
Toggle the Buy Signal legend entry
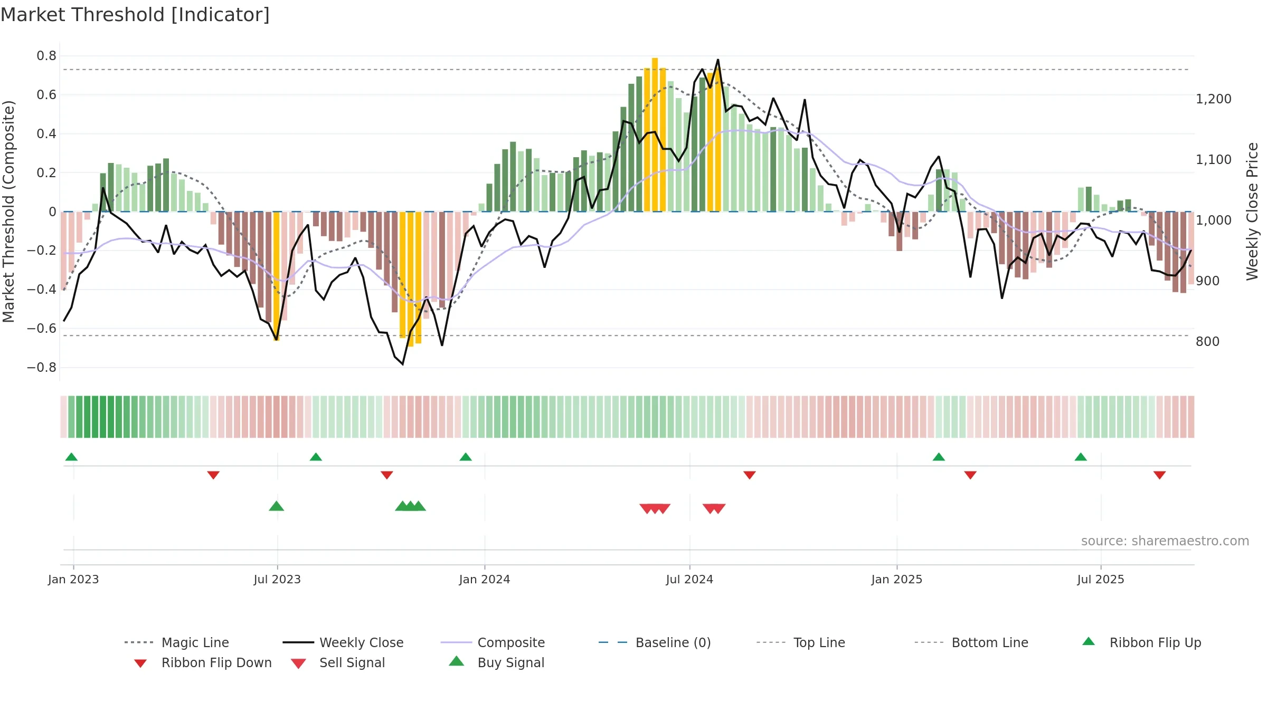(496, 662)
